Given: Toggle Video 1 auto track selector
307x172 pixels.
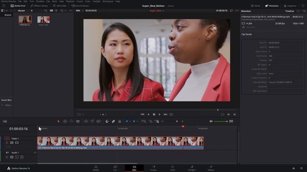Looking at the screenshot, I should coord(12,143).
